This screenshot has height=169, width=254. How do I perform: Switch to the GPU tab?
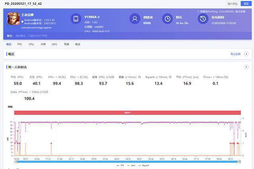click(54, 44)
